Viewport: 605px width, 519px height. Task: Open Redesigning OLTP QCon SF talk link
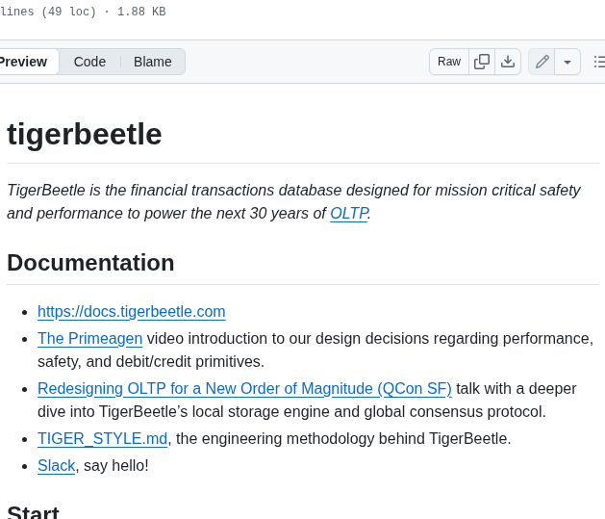point(244,388)
